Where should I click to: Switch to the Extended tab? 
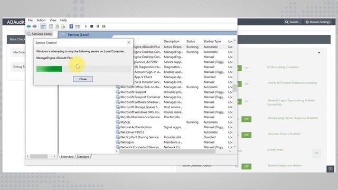[x=67, y=157]
